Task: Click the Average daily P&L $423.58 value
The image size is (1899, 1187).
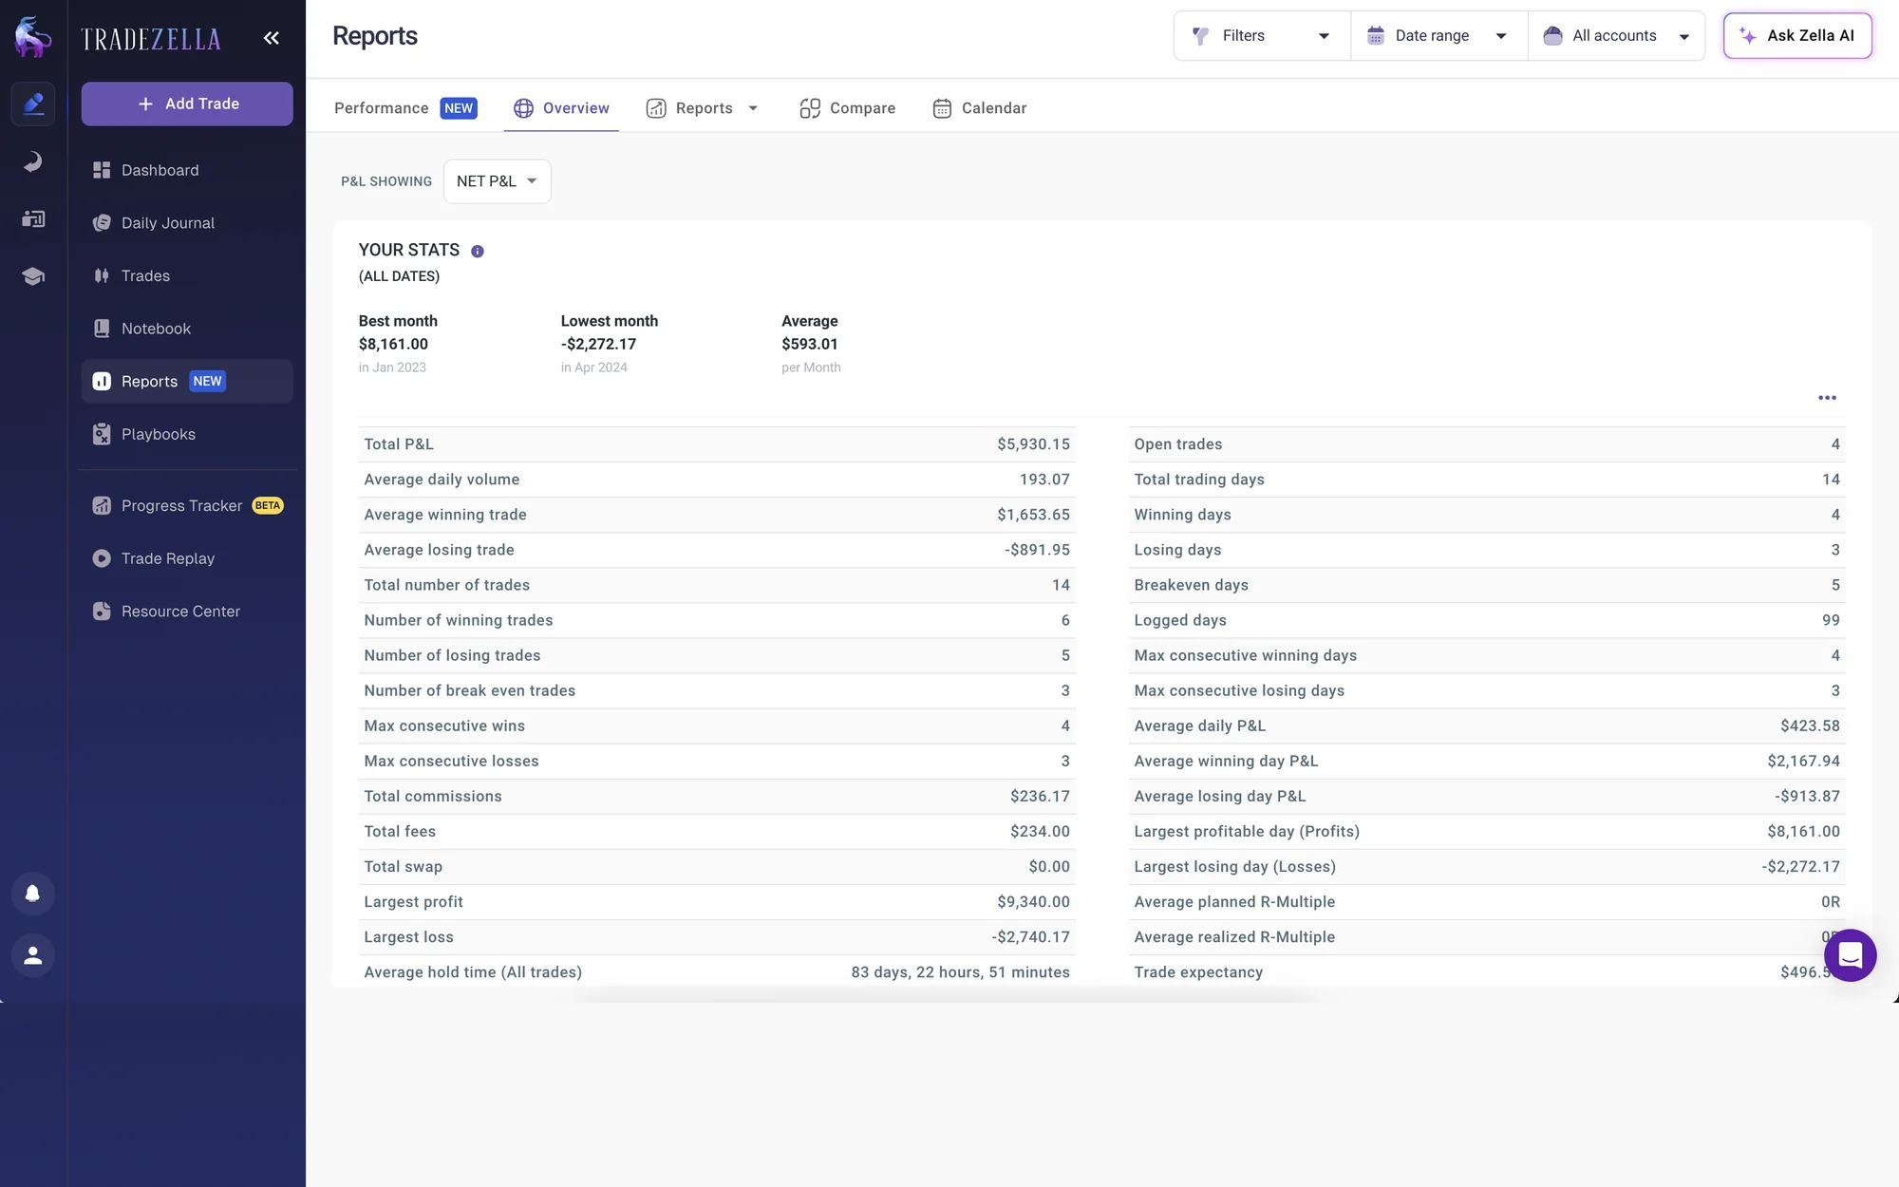Action: point(1810,726)
